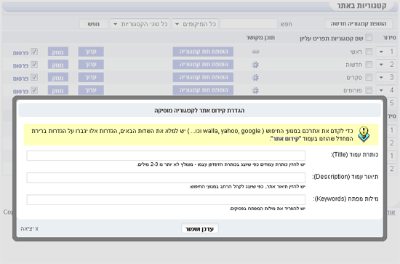The width and height of the screenshot is (400, 264).
Task: Click the dialog title הגדרת קידום אתר לקטגוריה מוסיקה
Action: [199, 111]
